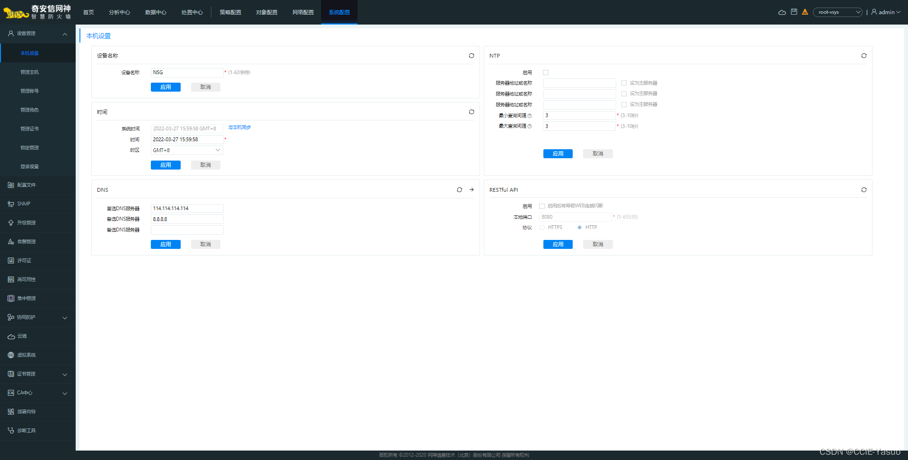Open the 处置中心 tab
Image resolution: width=908 pixels, height=460 pixels.
(x=192, y=12)
